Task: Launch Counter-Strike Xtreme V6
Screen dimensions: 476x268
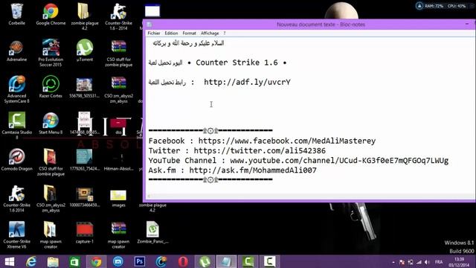Action: coord(16,235)
